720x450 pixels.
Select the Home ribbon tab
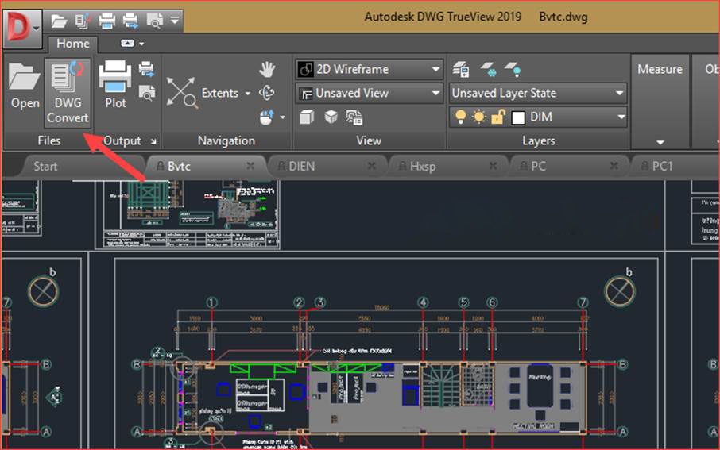(72, 44)
